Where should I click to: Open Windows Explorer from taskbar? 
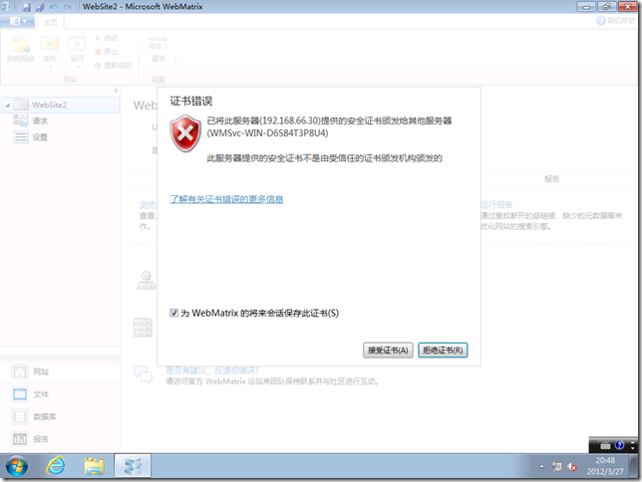tap(94, 466)
